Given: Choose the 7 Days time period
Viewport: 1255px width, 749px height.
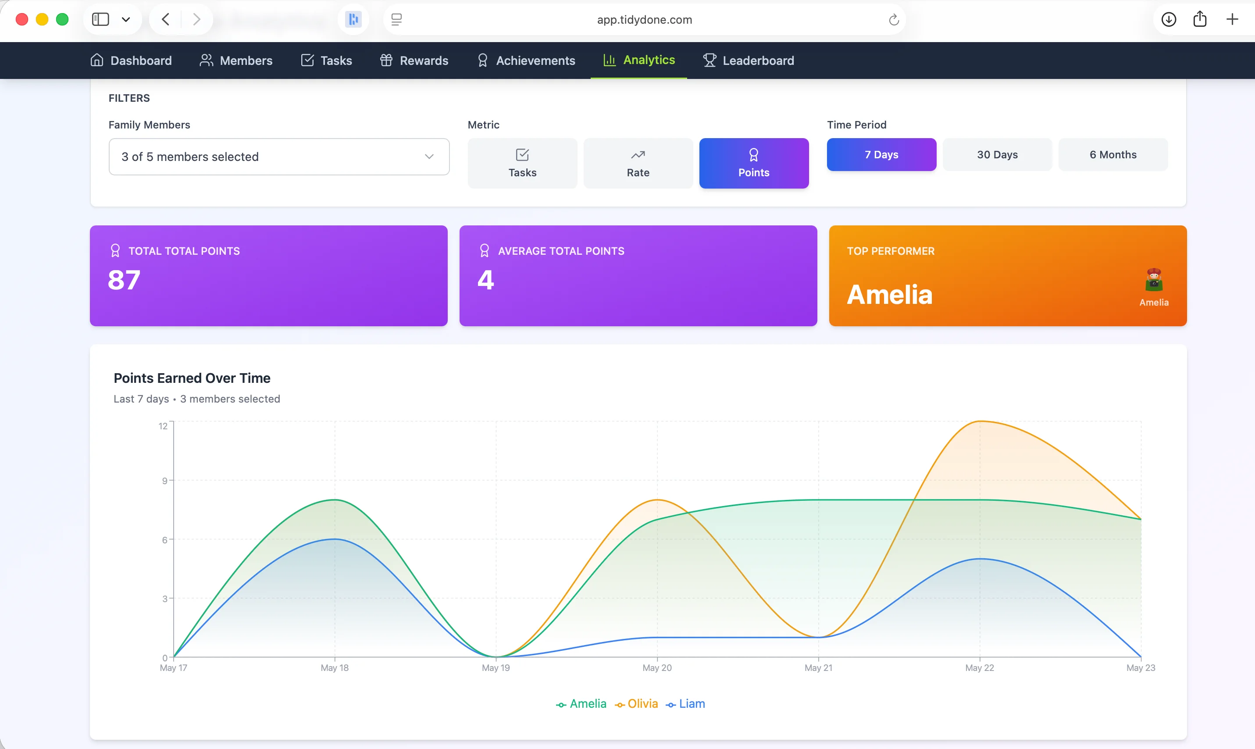Looking at the screenshot, I should 881,154.
